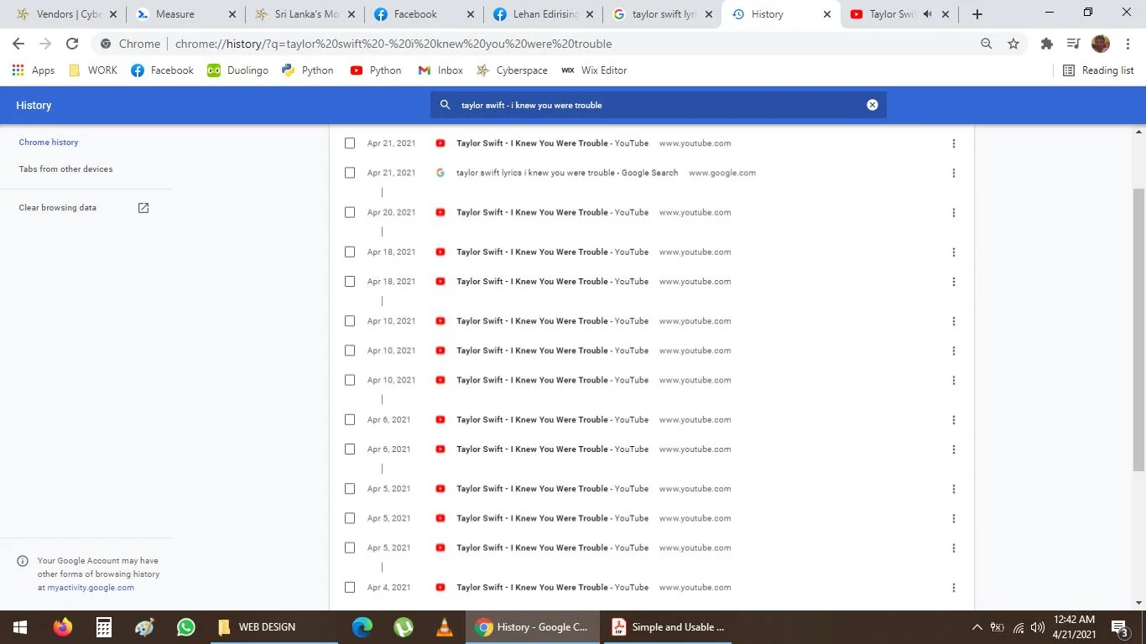Select the Apr 4, 2021 entry checkbox
This screenshot has width=1146, height=644.
point(350,587)
